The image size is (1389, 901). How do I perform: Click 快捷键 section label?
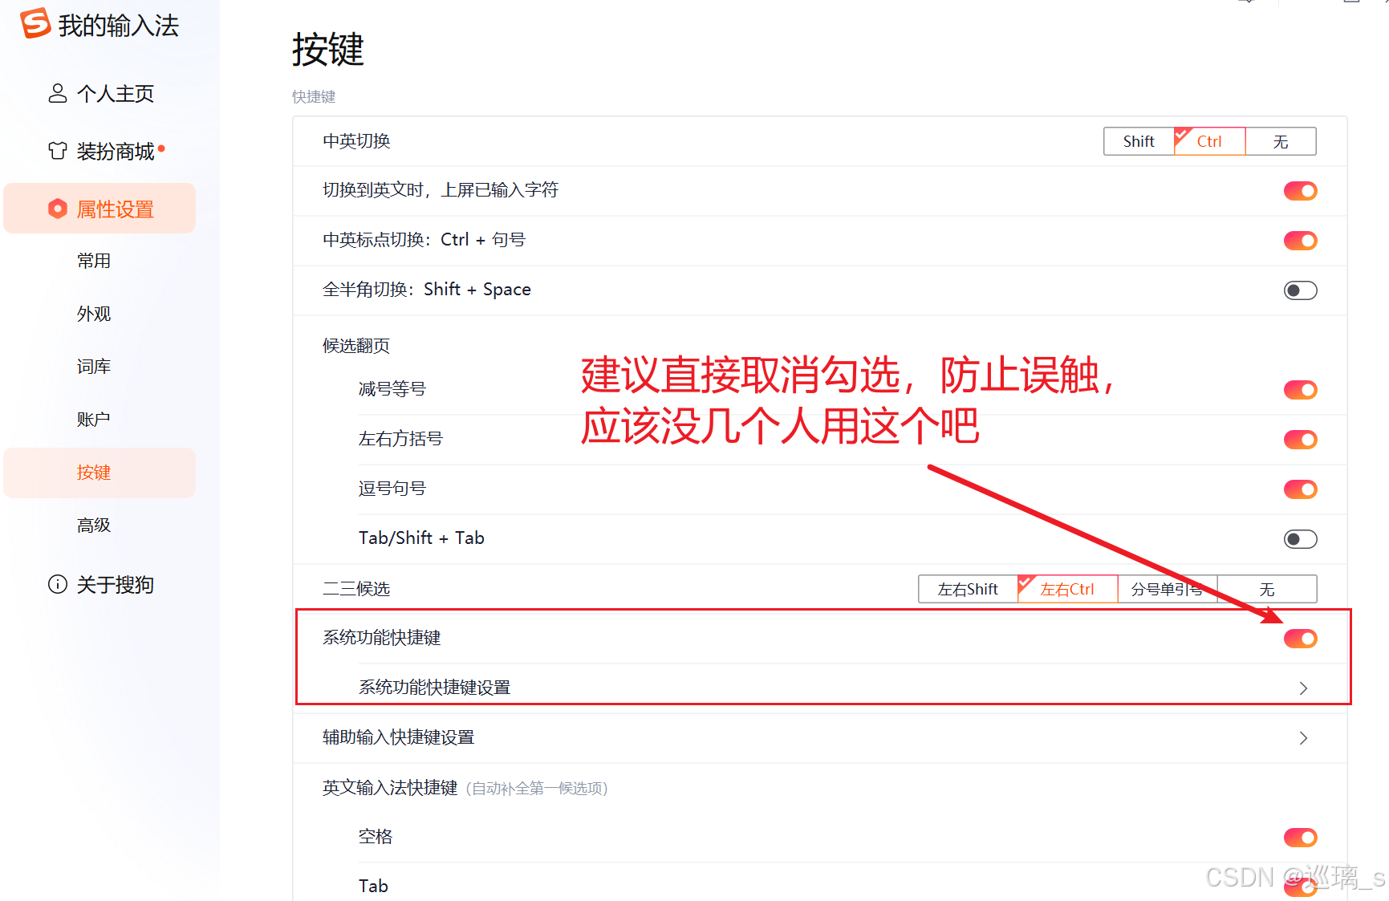[x=314, y=96]
